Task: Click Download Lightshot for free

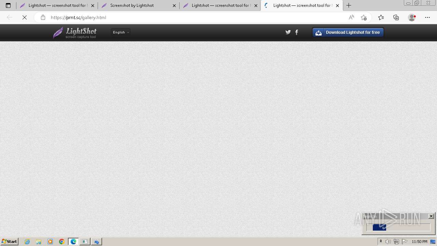Action: click(x=348, y=32)
